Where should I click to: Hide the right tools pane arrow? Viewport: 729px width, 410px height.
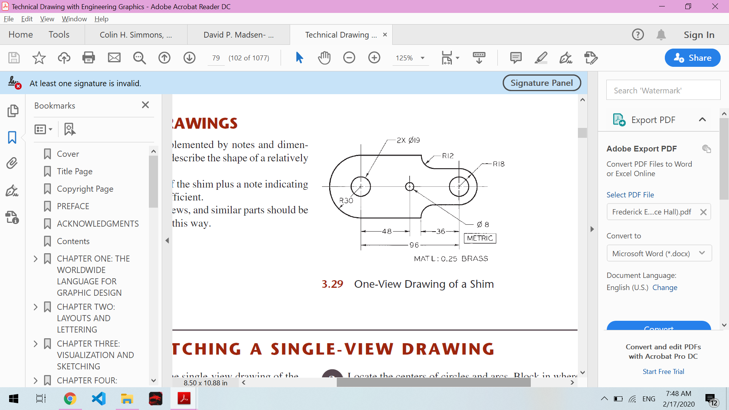[592, 229]
